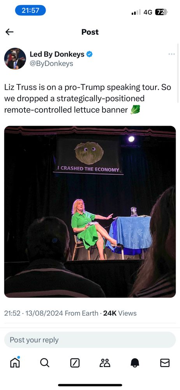Open the Communities people icon

[x=105, y=363]
